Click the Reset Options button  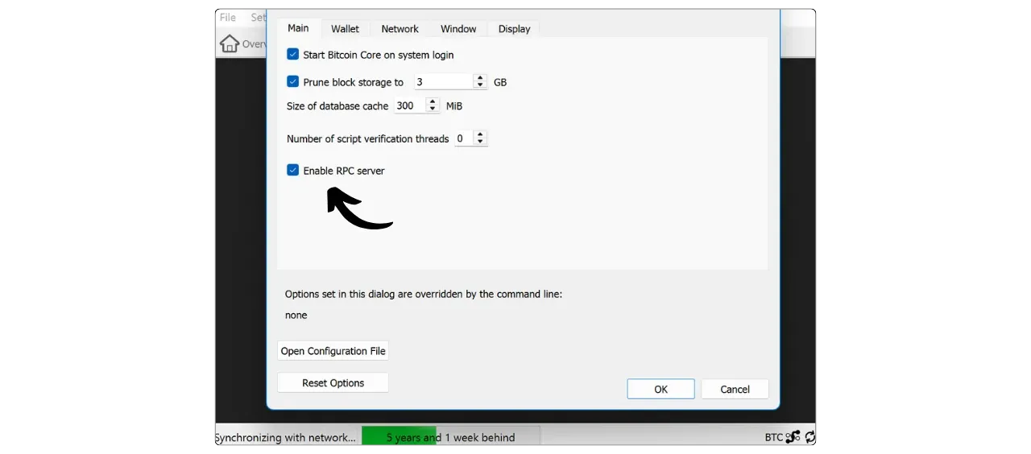[333, 383]
